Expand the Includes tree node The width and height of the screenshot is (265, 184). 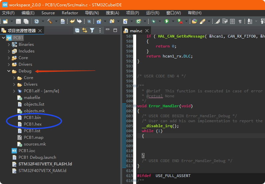pos(9,51)
